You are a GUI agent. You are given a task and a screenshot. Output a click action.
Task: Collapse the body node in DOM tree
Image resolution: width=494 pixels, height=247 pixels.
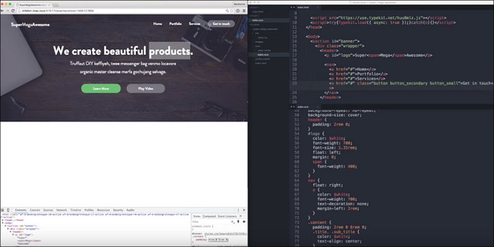click(3, 223)
